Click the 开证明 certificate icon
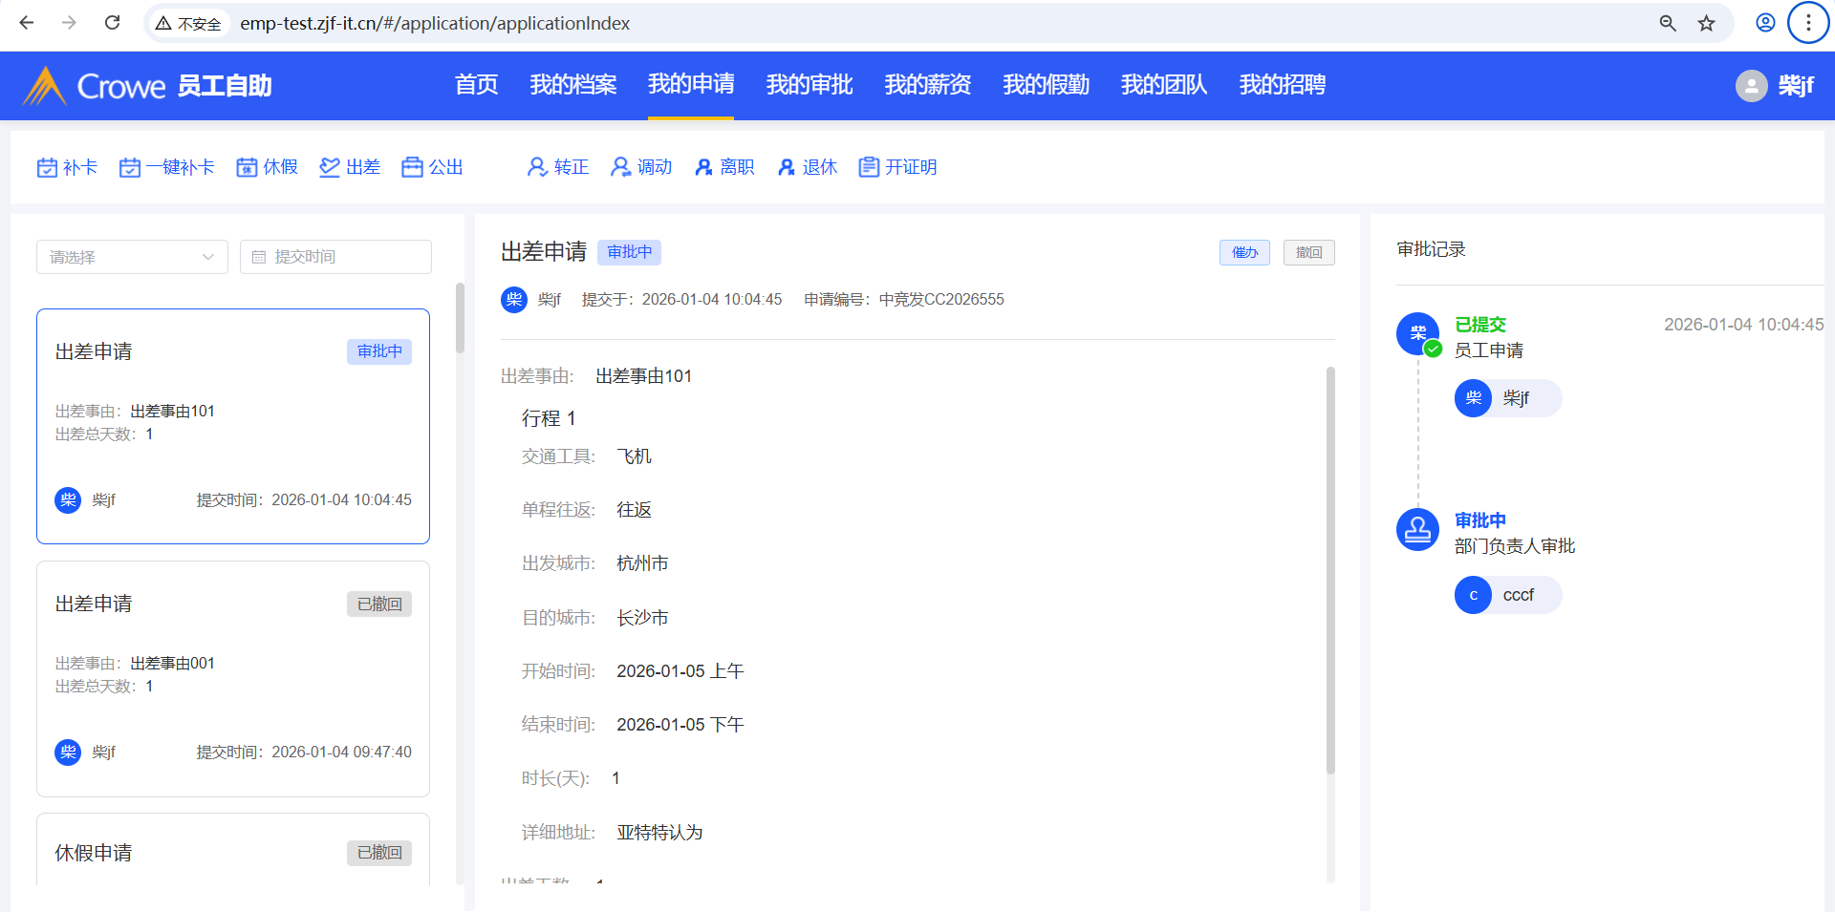This screenshot has height=912, width=1835. [869, 167]
